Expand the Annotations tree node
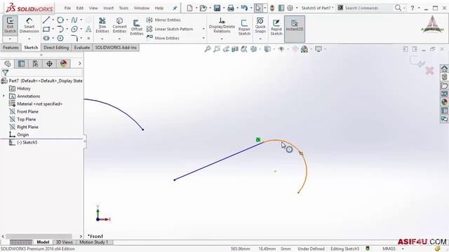 pos(4,96)
